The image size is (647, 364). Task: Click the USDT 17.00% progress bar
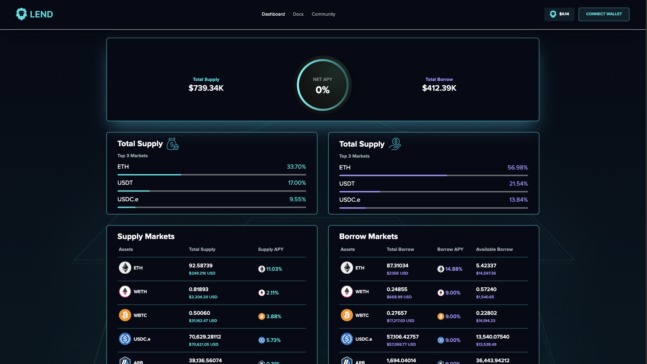pos(212,191)
